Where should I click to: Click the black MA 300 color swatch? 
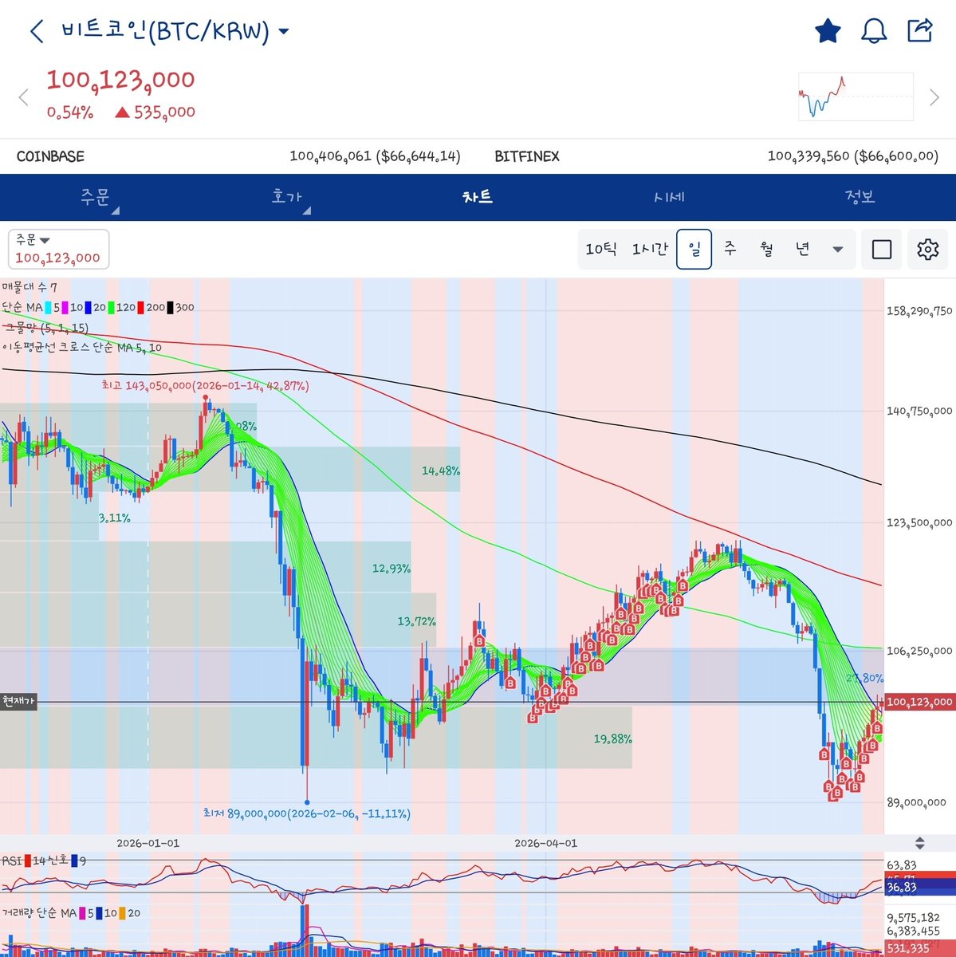(171, 307)
